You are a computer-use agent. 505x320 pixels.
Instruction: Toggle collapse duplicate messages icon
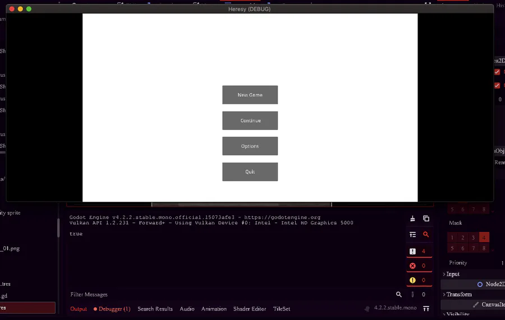412,235
